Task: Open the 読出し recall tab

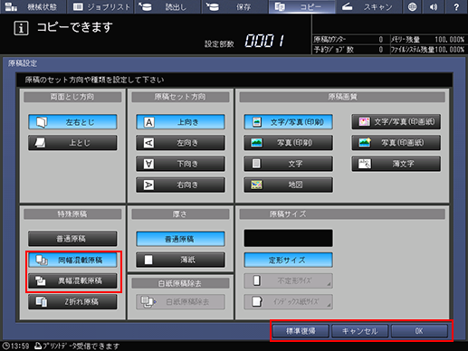Action: click(x=167, y=6)
